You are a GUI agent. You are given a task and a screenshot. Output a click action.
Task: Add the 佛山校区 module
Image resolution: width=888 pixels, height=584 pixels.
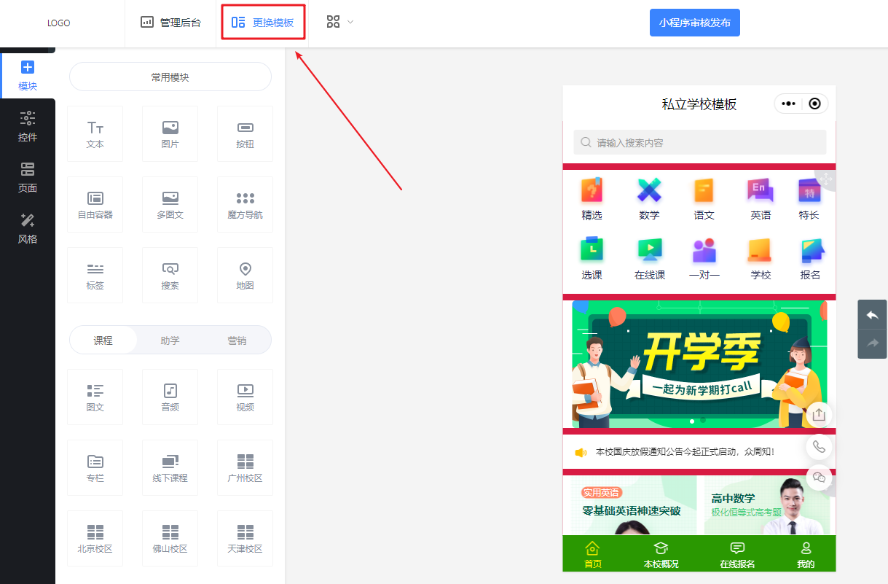(x=170, y=539)
